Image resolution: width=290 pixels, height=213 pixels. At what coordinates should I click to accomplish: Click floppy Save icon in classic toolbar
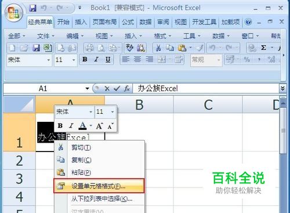point(36,48)
